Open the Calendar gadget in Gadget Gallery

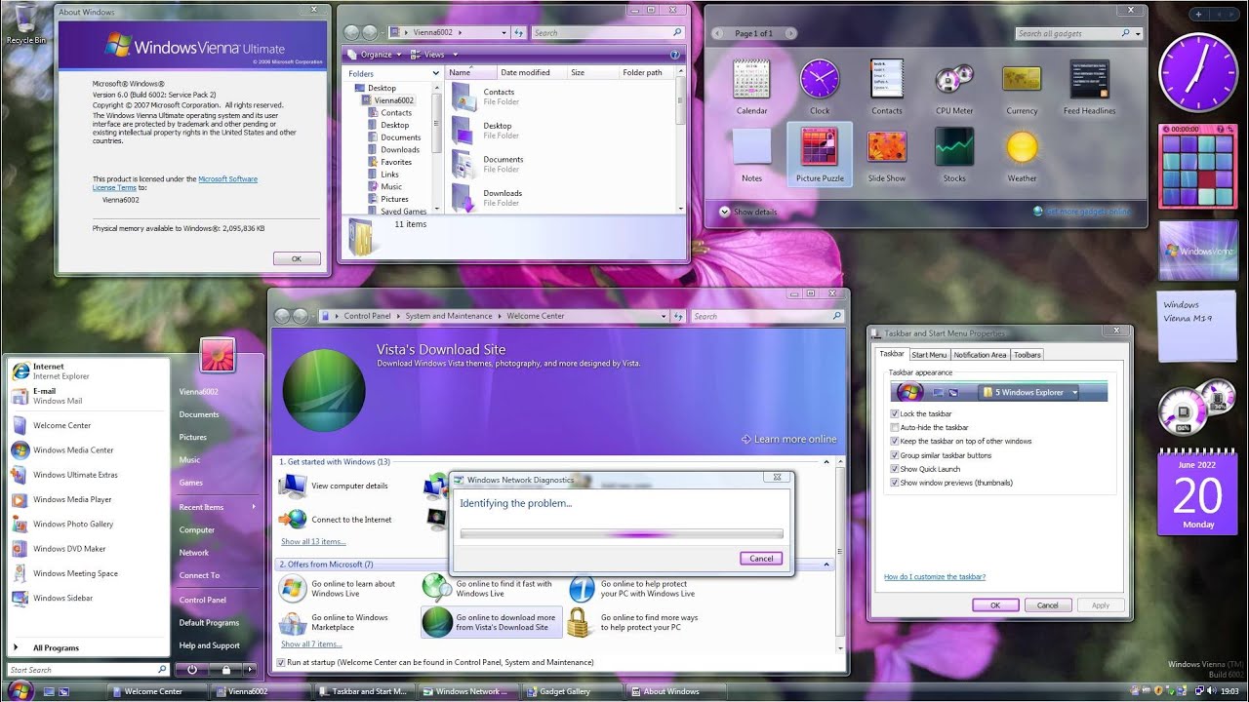click(x=751, y=87)
